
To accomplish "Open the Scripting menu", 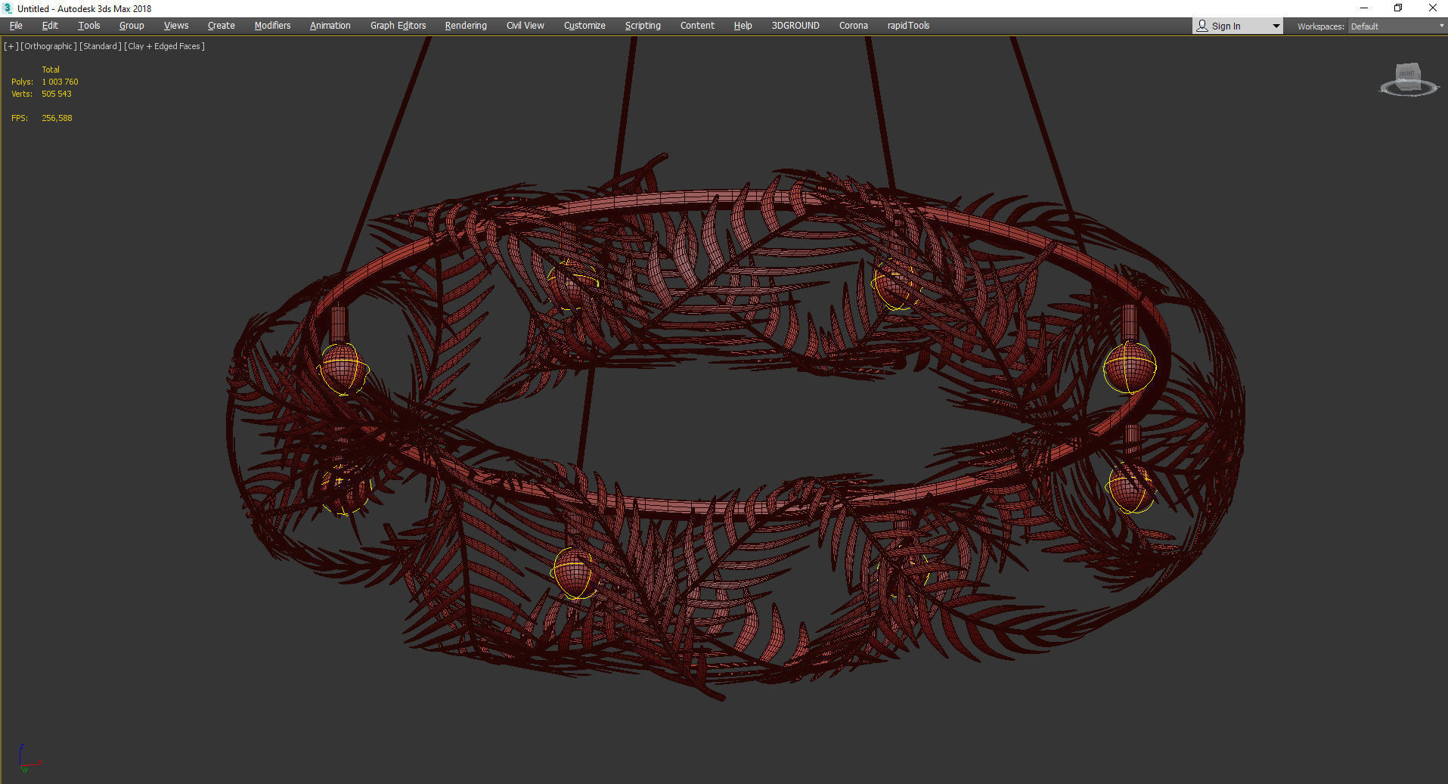I will point(643,26).
